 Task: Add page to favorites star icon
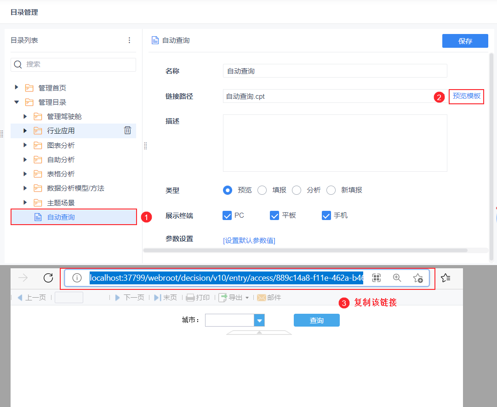[x=418, y=278]
